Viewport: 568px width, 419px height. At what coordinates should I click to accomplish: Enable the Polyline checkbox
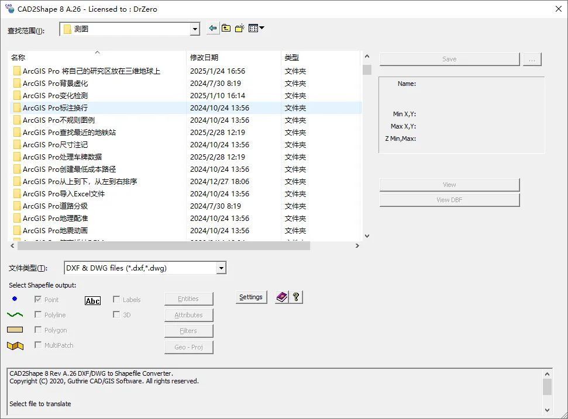point(37,314)
